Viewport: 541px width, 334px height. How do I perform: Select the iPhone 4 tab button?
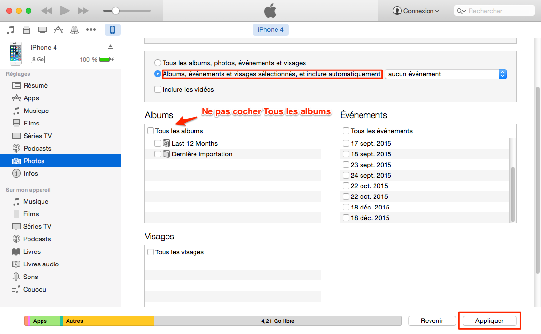270,29
